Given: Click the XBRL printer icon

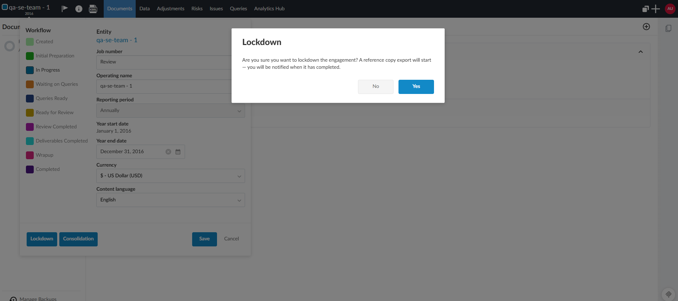Looking at the screenshot, I should 93,9.
